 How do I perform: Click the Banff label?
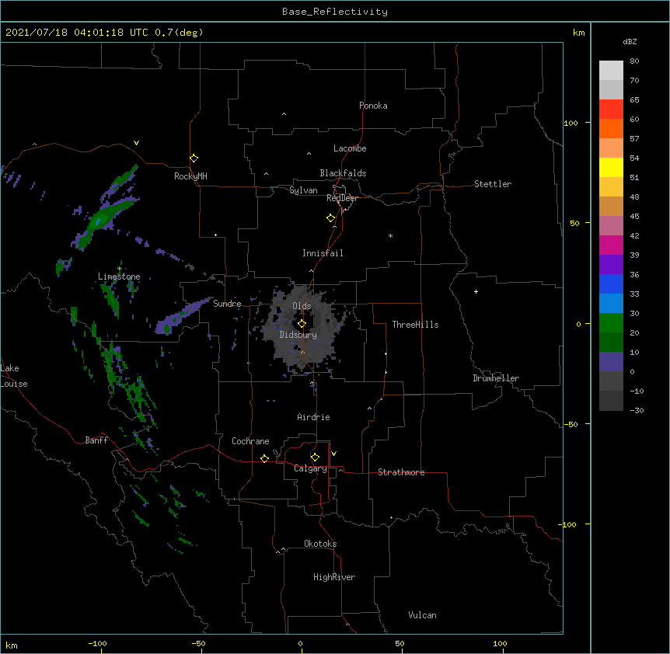coord(96,440)
